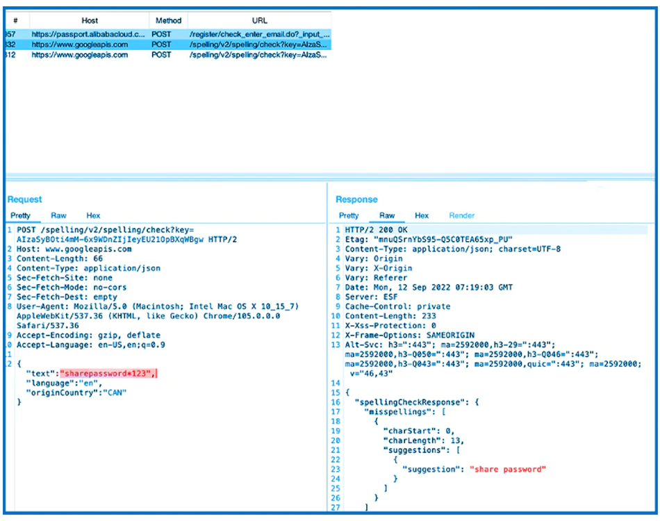The height and width of the screenshot is (521, 660).
Task: Switch Request panel to Pretty tab
Action: [x=20, y=215]
